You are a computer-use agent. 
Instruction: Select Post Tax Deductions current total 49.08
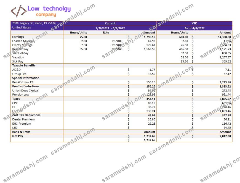(151, 115)
